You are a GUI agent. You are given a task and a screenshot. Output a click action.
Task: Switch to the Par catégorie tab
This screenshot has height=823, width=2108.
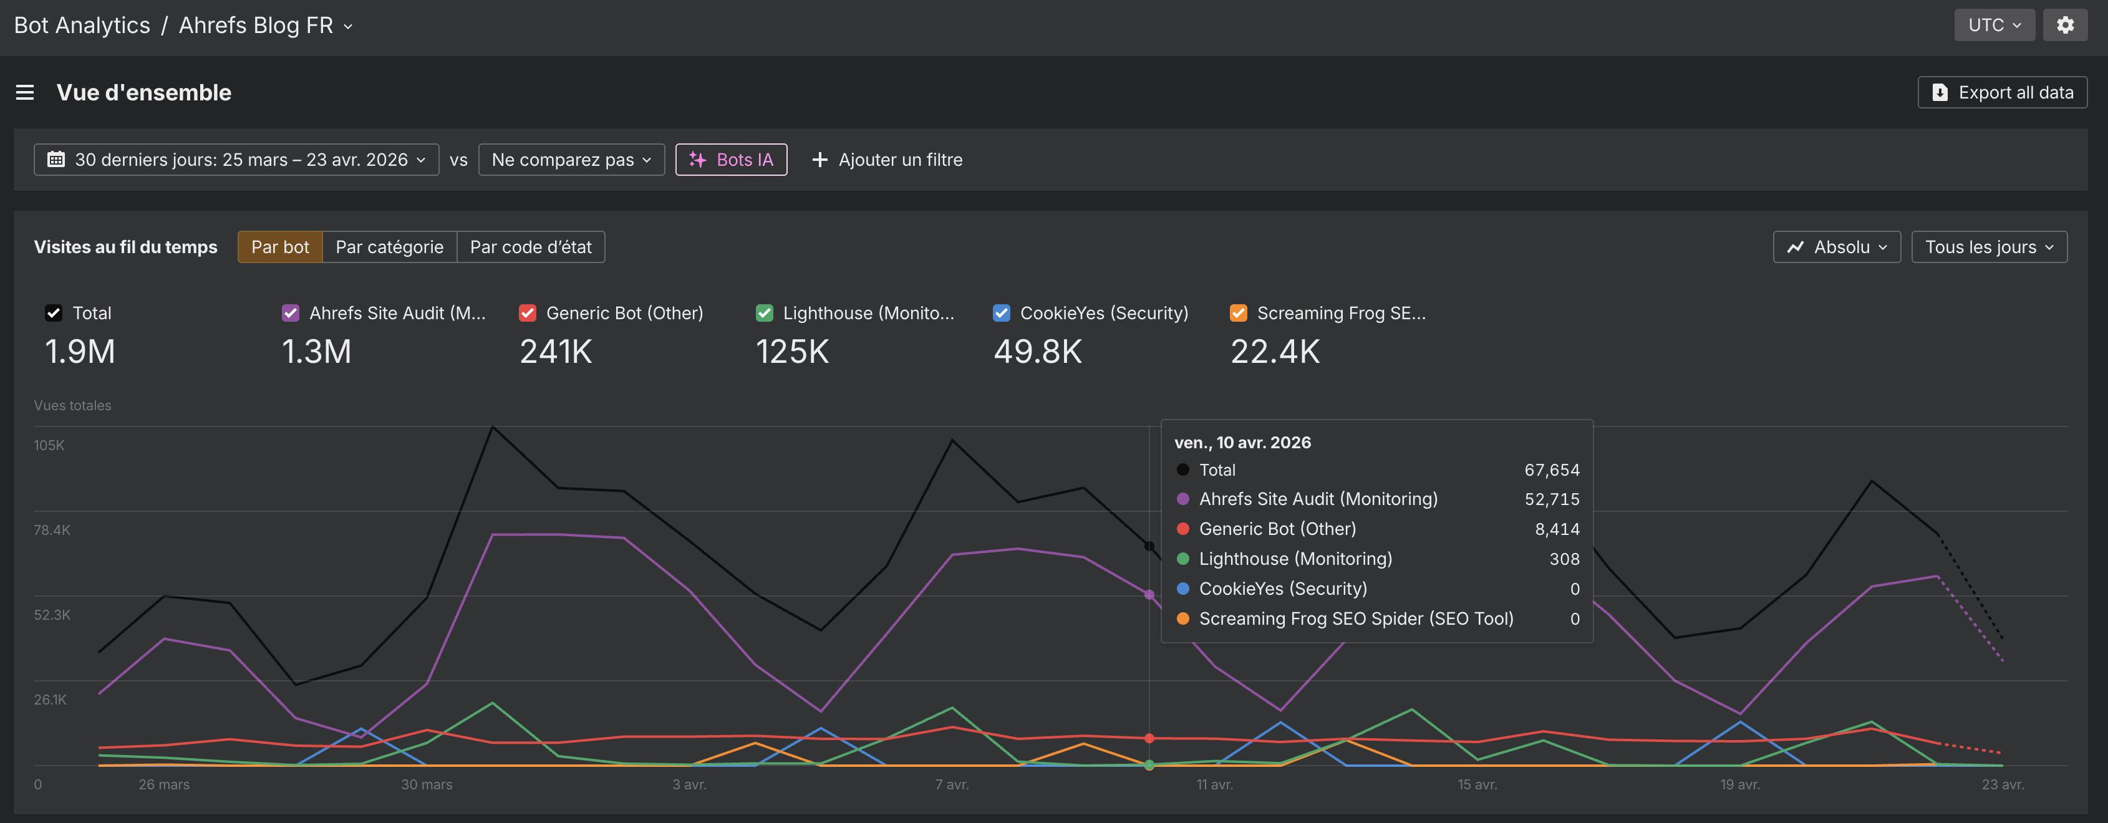(x=390, y=246)
